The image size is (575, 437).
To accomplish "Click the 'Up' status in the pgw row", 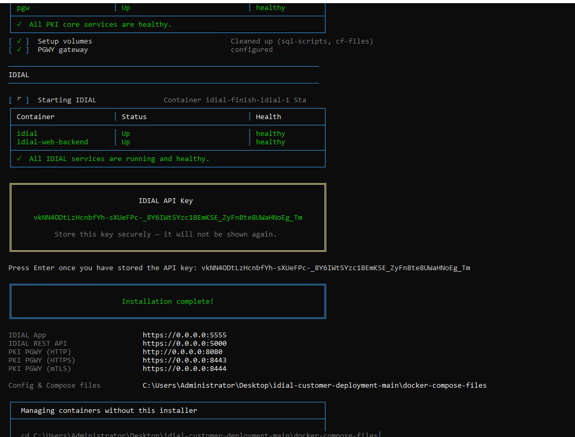I will (126, 8).
